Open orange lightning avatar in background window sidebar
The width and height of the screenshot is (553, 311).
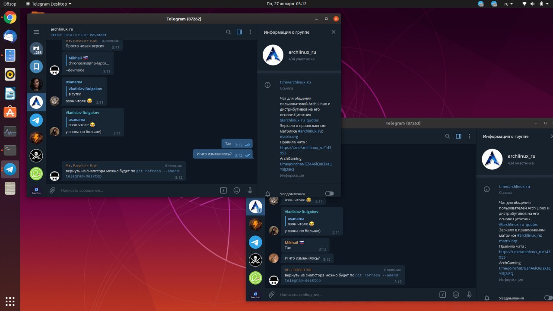pos(255,224)
